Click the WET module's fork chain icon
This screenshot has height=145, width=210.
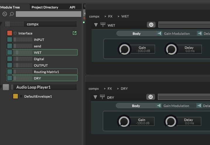(x=103, y=25)
